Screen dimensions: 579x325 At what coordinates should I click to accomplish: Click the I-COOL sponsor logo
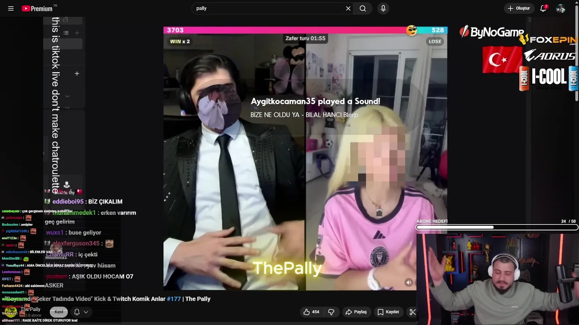548,78
